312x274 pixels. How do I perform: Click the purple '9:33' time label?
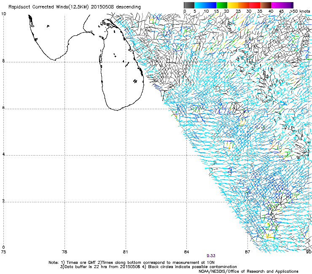(x=211, y=256)
